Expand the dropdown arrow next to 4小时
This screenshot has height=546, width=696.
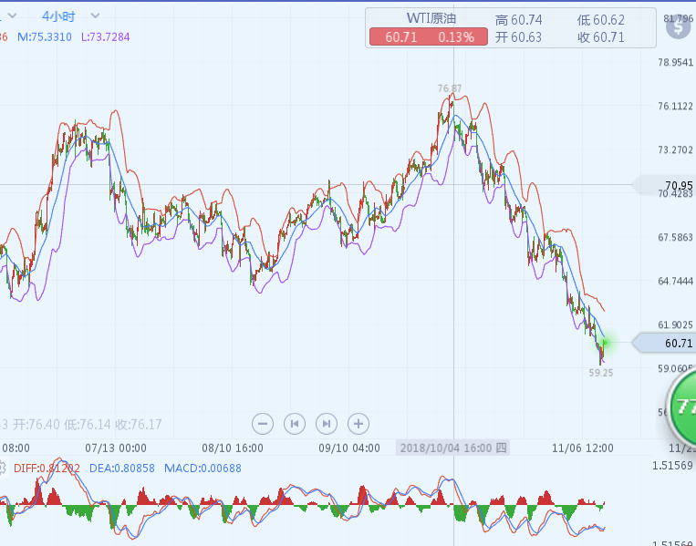[x=96, y=16]
